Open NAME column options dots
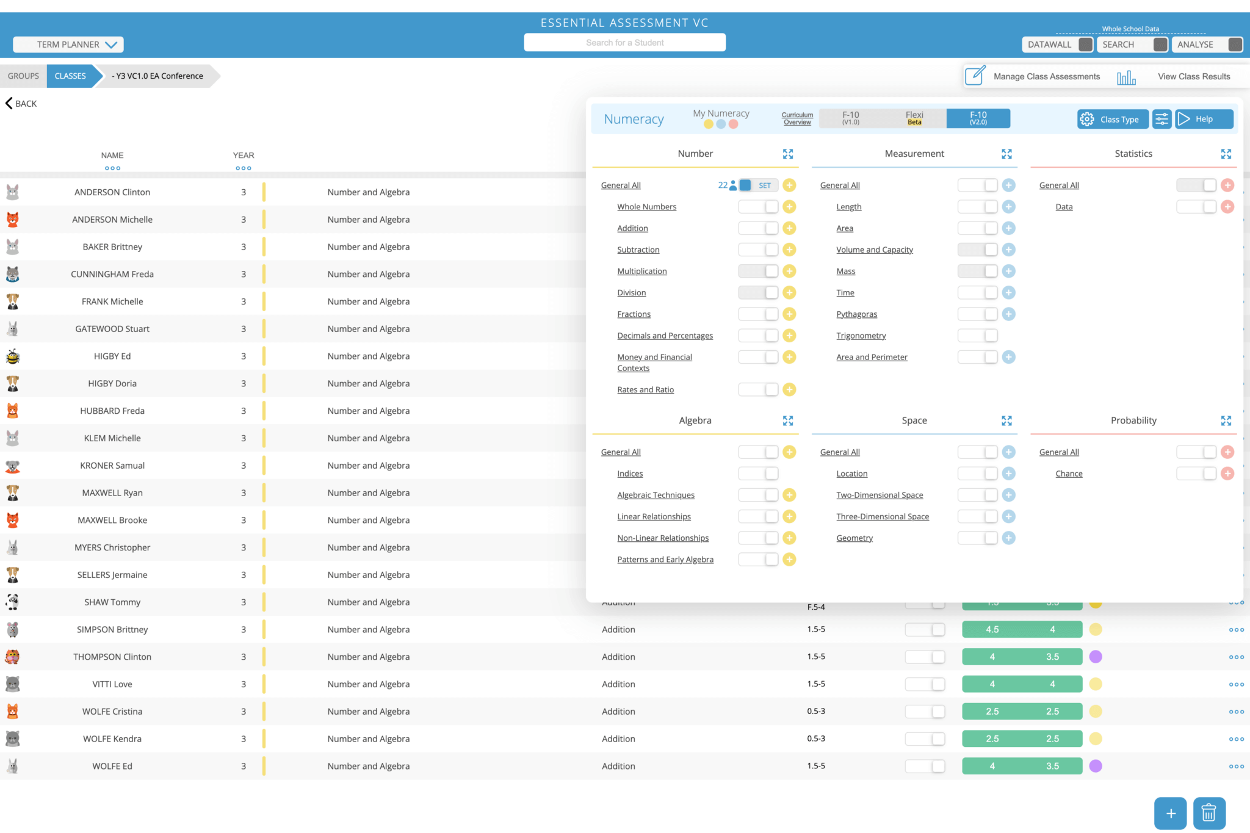The width and height of the screenshot is (1250, 833). tap(112, 168)
